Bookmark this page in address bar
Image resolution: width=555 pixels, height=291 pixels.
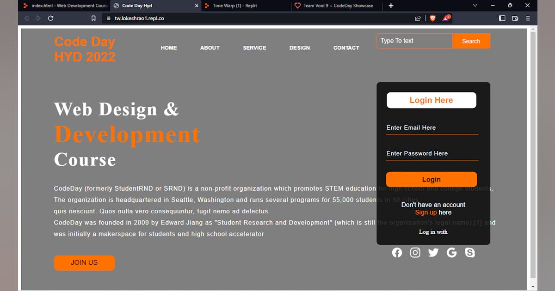point(93,18)
